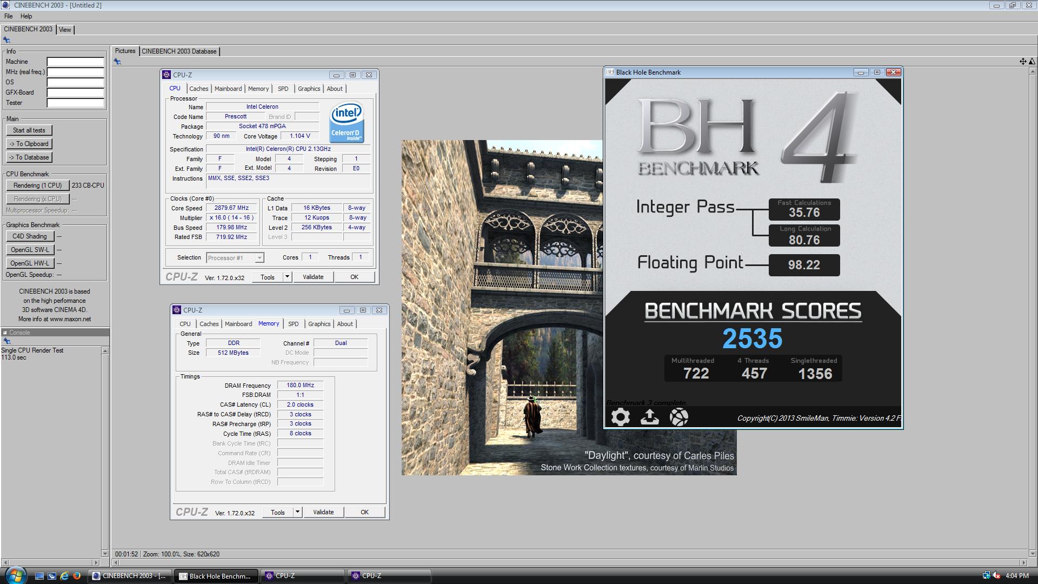Click Show Desktop icon in quick launch
The image size is (1038, 584).
pos(39,576)
